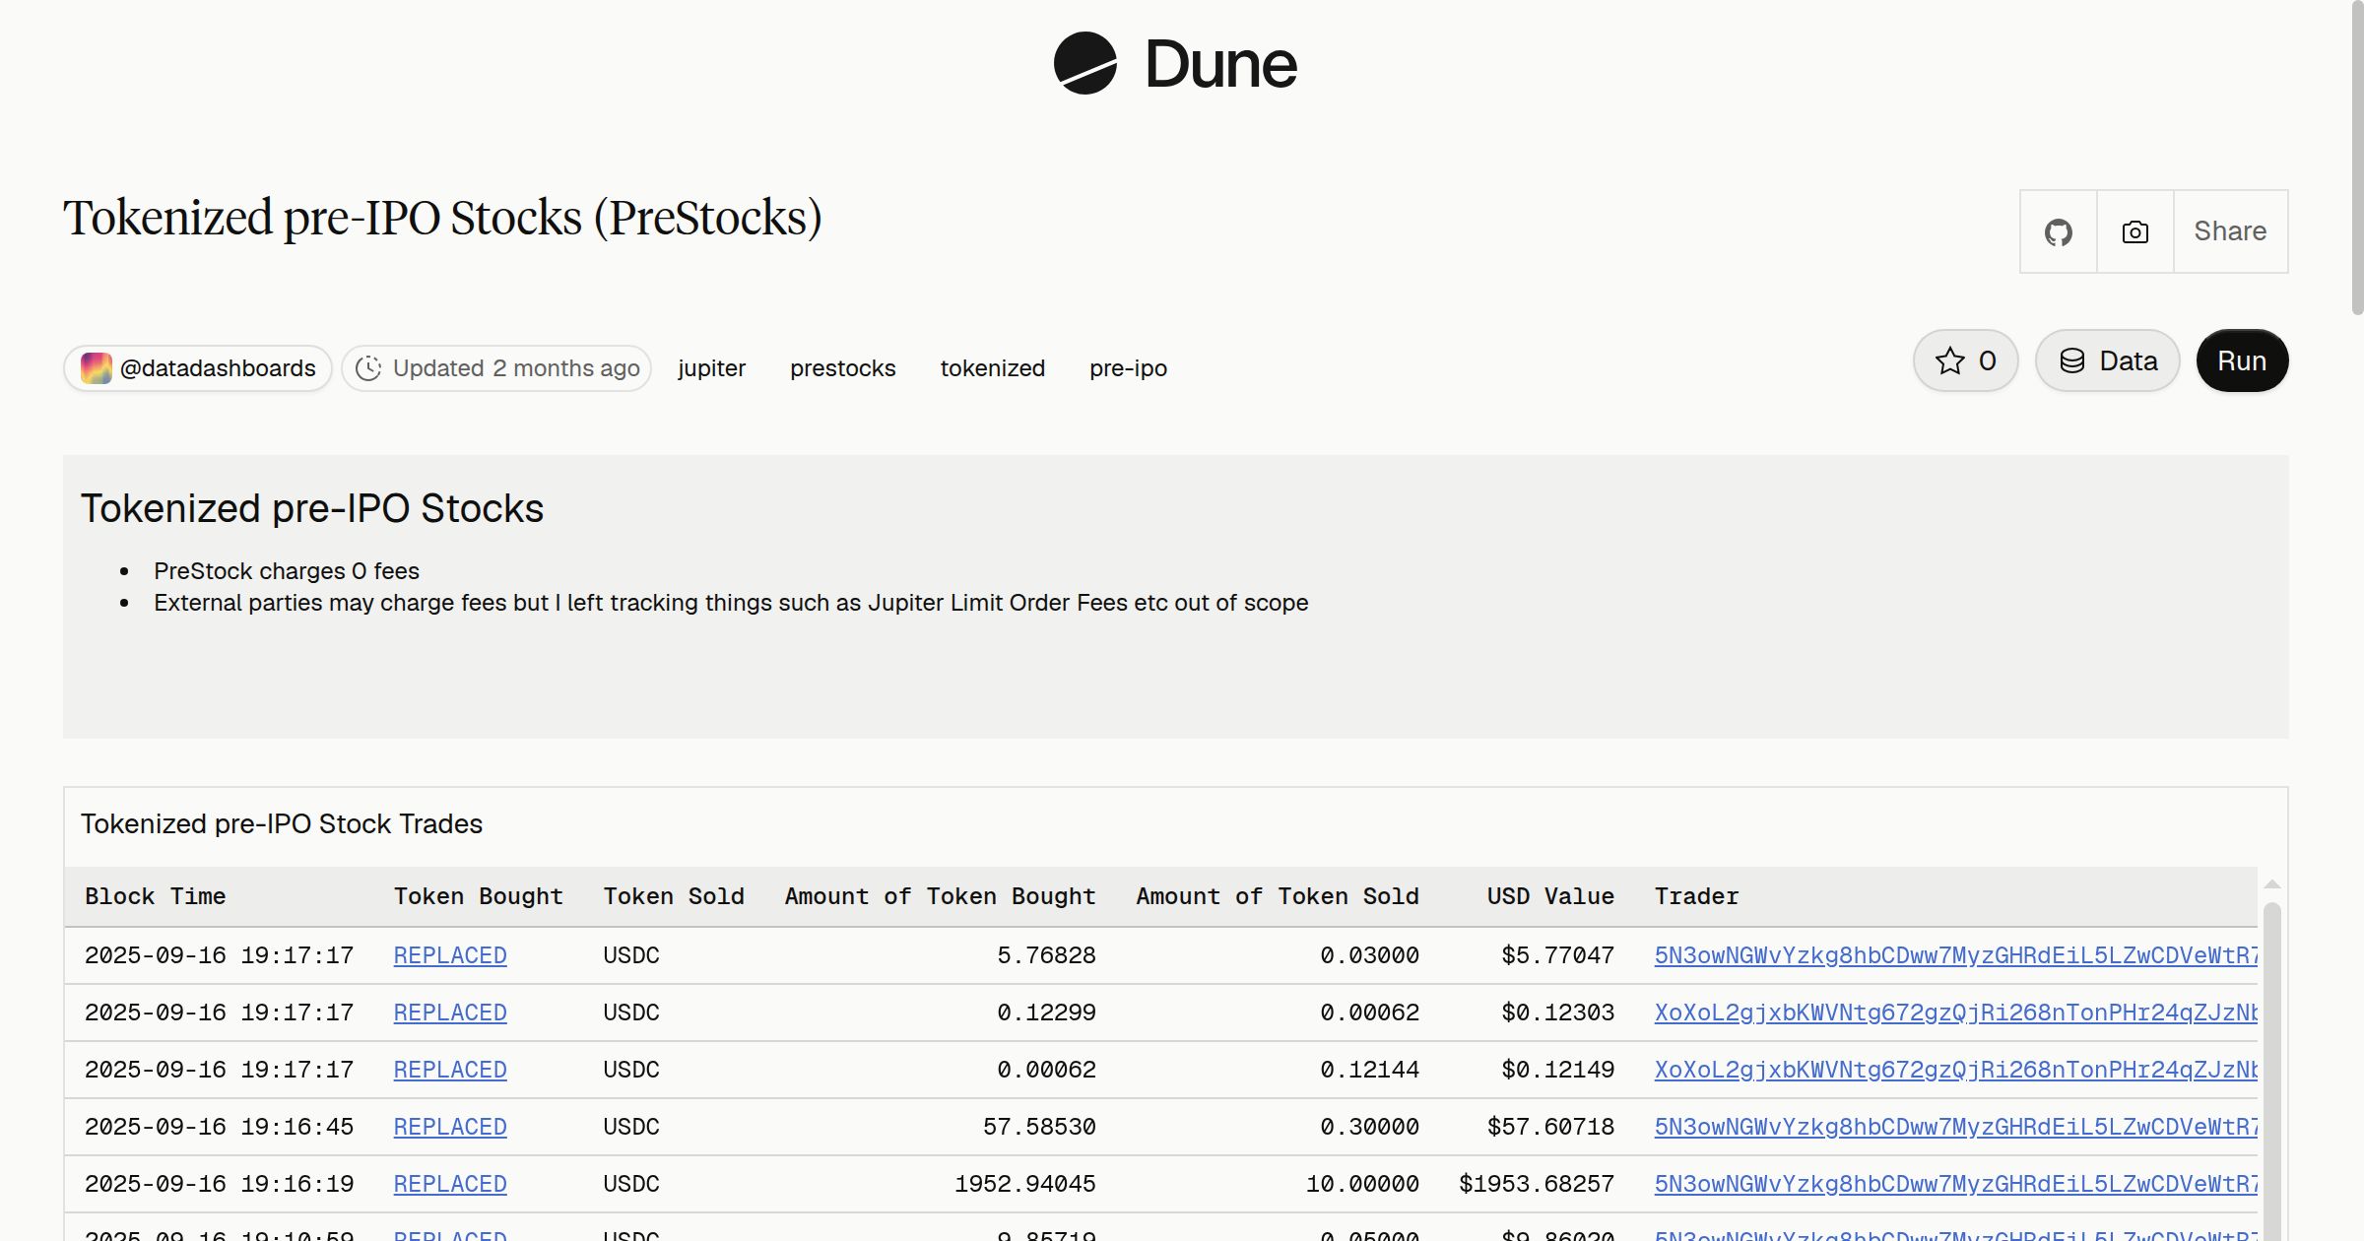The image size is (2364, 1241).
Task: Click the table scrollbar up arrow
Action: (2272, 884)
